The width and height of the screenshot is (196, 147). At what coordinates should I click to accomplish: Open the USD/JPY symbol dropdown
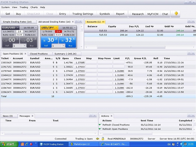56,28
